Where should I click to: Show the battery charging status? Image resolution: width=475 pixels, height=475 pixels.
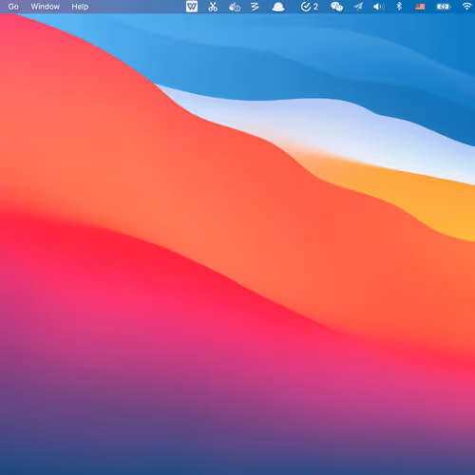click(x=443, y=7)
